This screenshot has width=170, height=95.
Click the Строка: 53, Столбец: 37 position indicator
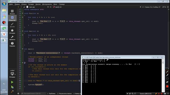pos(152,7)
